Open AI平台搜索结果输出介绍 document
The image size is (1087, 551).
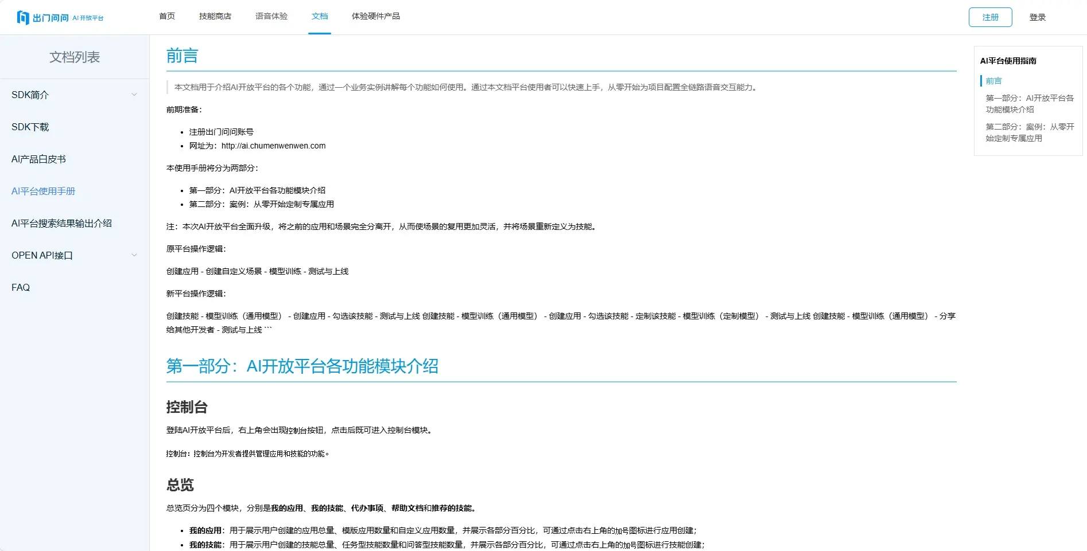(62, 223)
